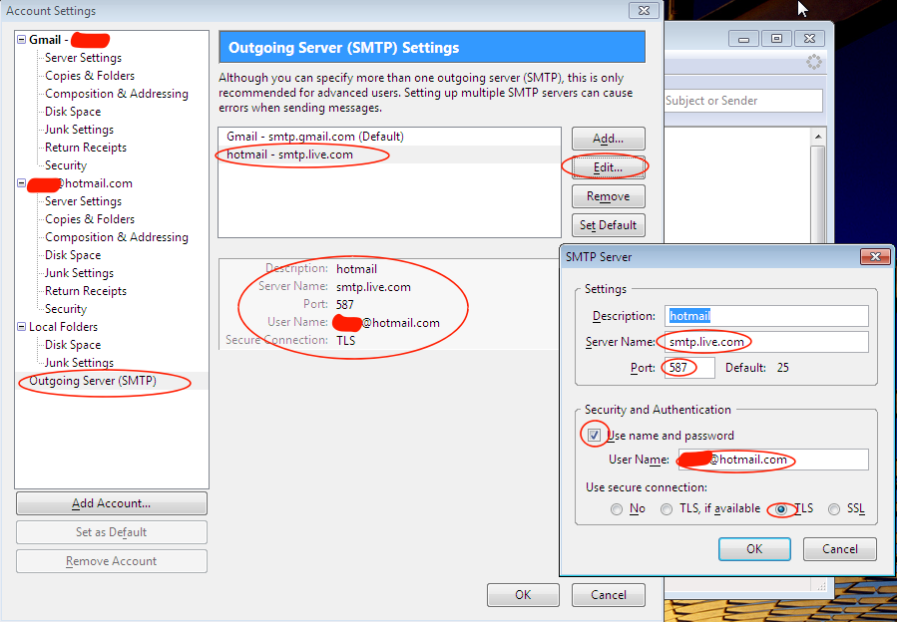Viewport: 897px width, 622px height.
Task: Select Outgoing Server (SMTP) in tree
Action: tap(93, 381)
